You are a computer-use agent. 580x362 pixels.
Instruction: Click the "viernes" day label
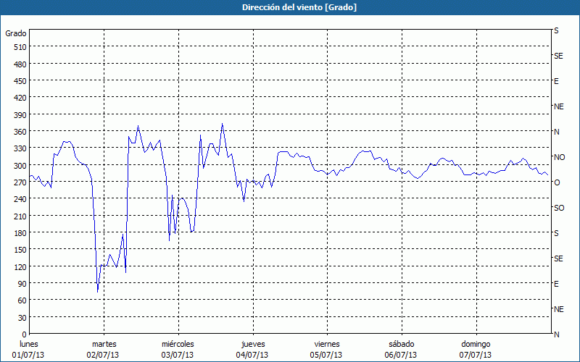tap(326, 344)
